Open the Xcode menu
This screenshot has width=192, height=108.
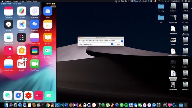pos(35,1)
